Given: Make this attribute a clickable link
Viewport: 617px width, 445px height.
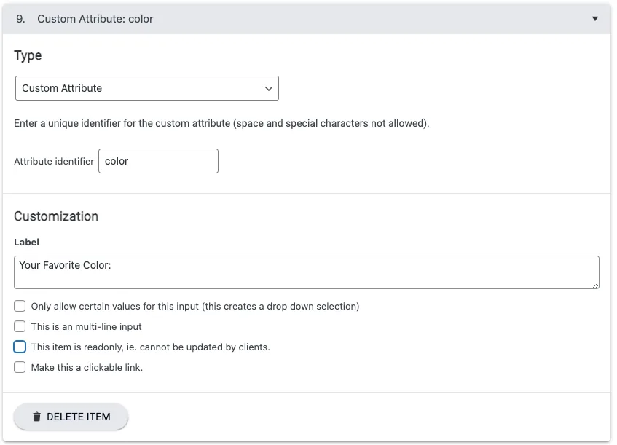Looking at the screenshot, I should click(x=20, y=367).
